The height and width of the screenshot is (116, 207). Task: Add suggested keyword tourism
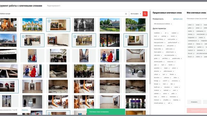[x=176, y=36]
